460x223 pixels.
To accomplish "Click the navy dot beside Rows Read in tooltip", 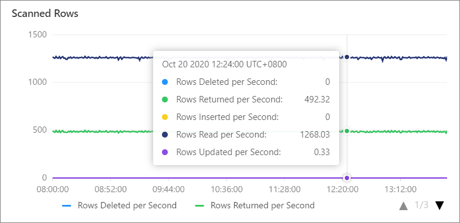I will (x=165, y=135).
